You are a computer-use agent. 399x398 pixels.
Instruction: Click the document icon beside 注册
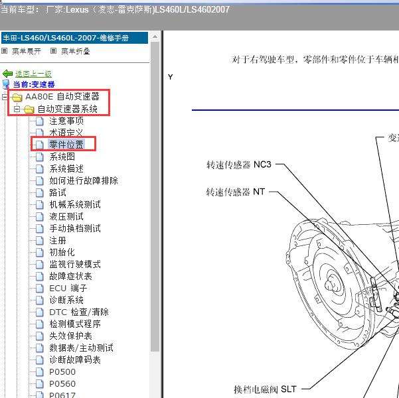coord(39,241)
